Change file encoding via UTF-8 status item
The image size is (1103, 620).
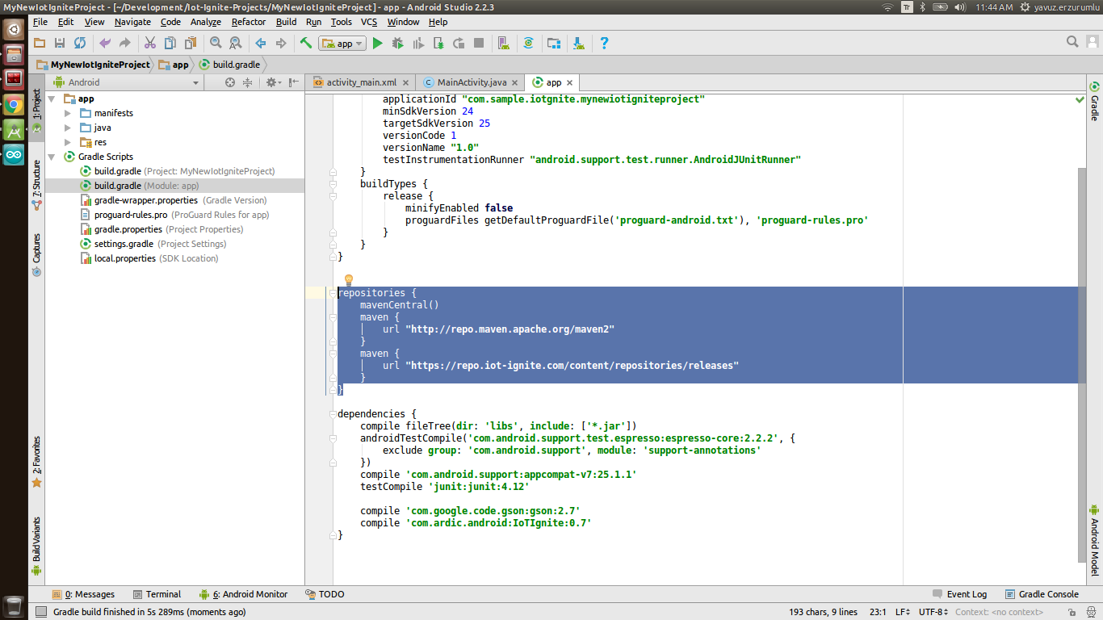[931, 611]
